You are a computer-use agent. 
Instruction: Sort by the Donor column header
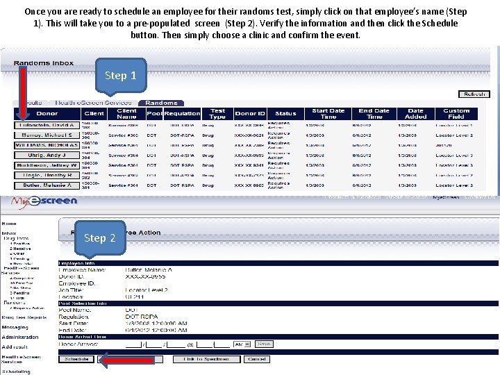point(47,113)
